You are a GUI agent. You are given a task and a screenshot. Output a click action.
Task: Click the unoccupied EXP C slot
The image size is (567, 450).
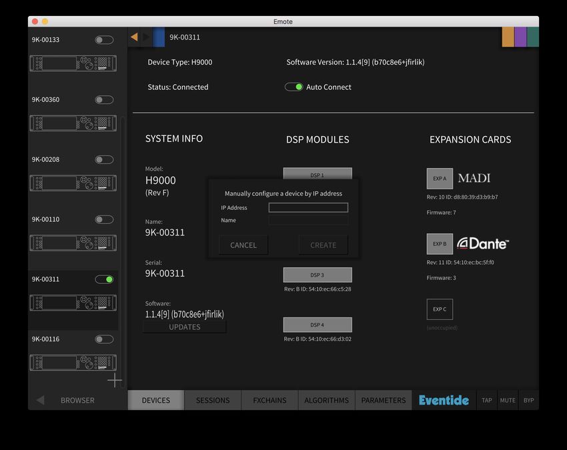[x=440, y=309]
